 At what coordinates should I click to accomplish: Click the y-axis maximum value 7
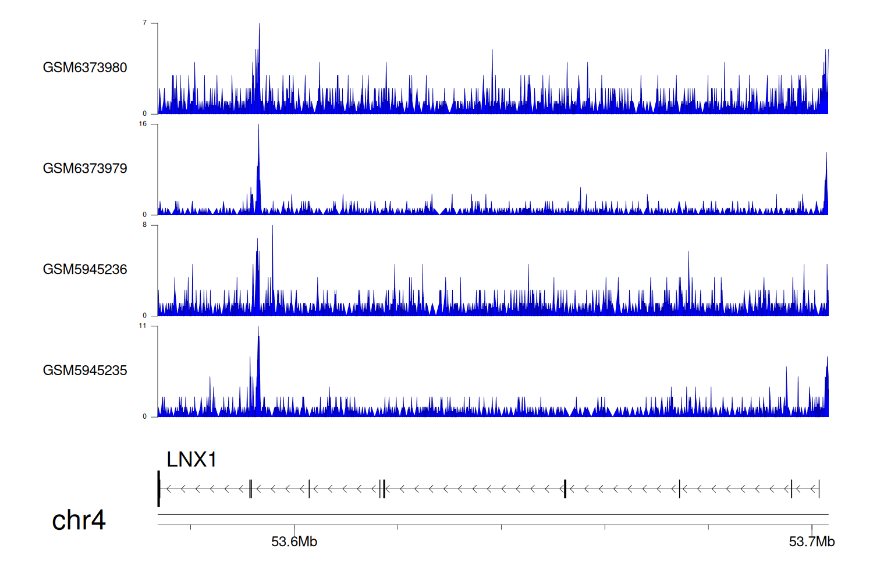(x=145, y=23)
